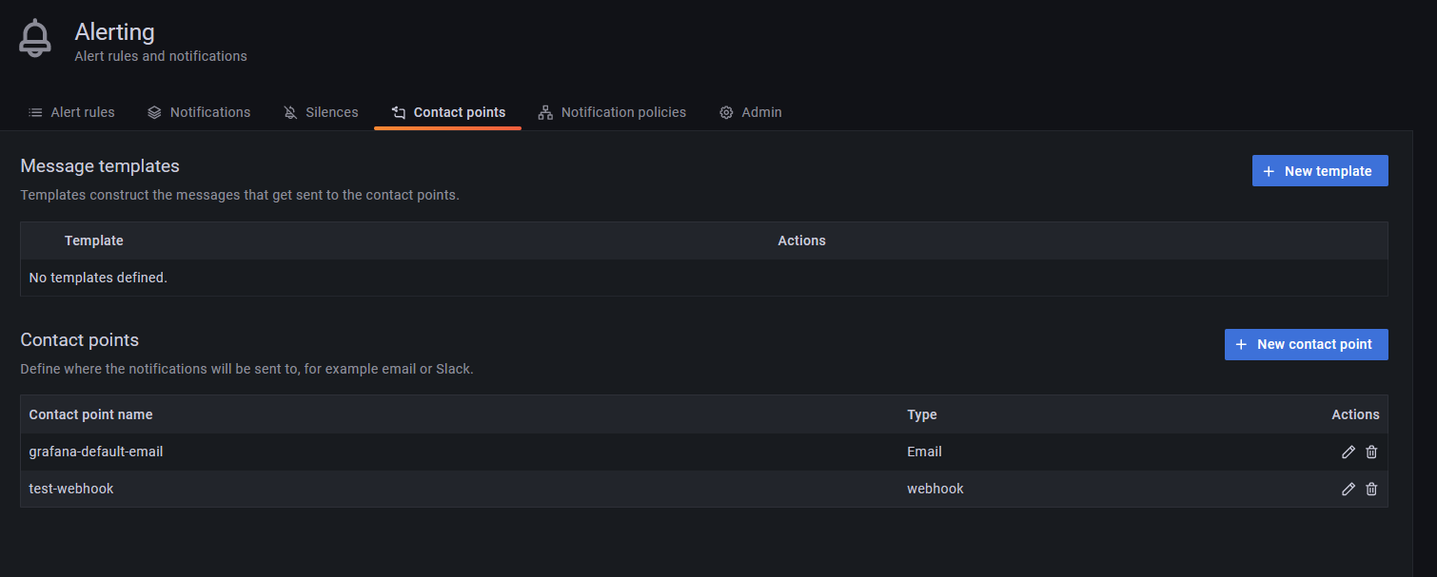Delete the test-webhook contact point
Image resolution: width=1437 pixels, height=577 pixels.
[1371, 489]
